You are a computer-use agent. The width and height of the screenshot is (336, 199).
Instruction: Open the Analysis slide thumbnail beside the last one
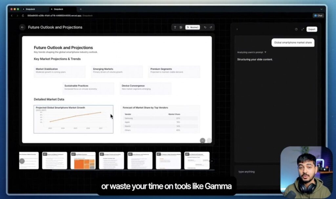(168, 161)
